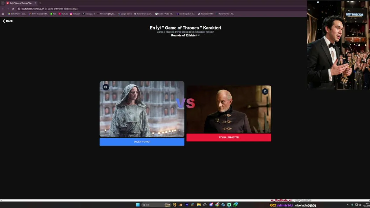Image resolution: width=370 pixels, height=208 pixels.
Task: Open the browser apps grid icon
Action: (x=3, y=14)
